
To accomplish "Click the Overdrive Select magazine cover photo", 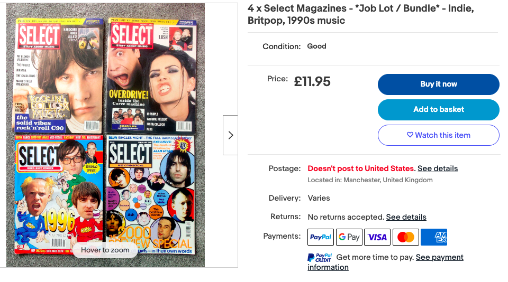I will pos(150,74).
